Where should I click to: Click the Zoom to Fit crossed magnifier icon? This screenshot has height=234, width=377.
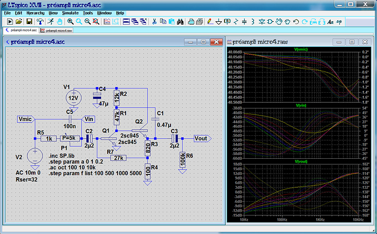[96, 22]
